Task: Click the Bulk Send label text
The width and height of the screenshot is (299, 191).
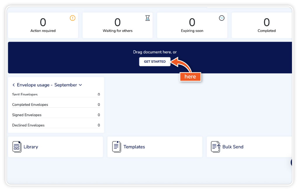Action: [x=233, y=147]
